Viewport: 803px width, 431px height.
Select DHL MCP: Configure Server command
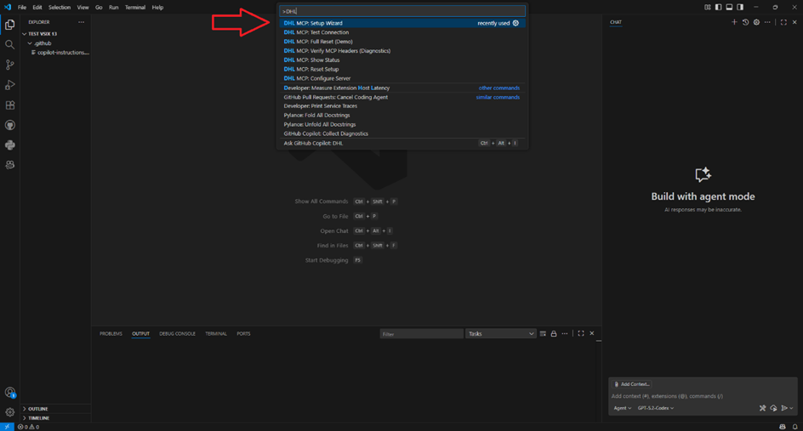[x=402, y=78]
